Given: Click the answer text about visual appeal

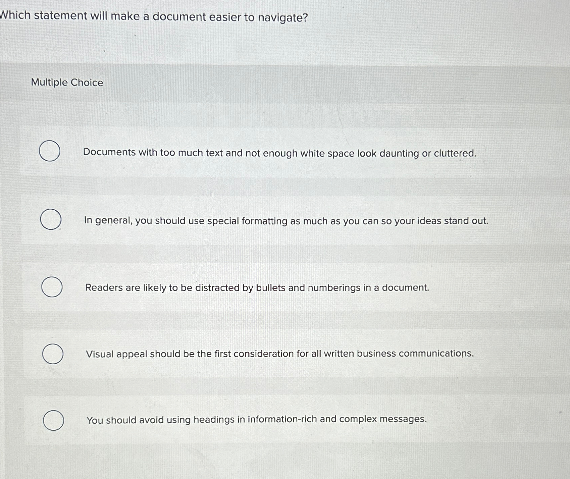Looking at the screenshot, I should 279,353.
